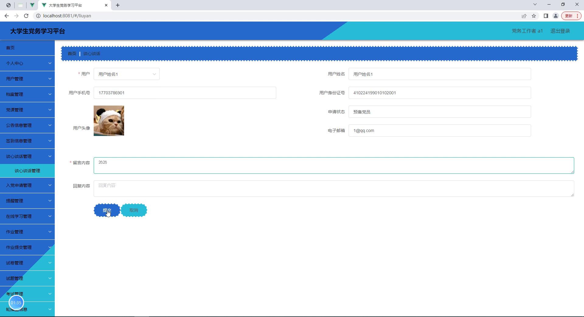The width and height of the screenshot is (584, 317).
Task: Click the 01:35 timer badge
Action: point(16,303)
